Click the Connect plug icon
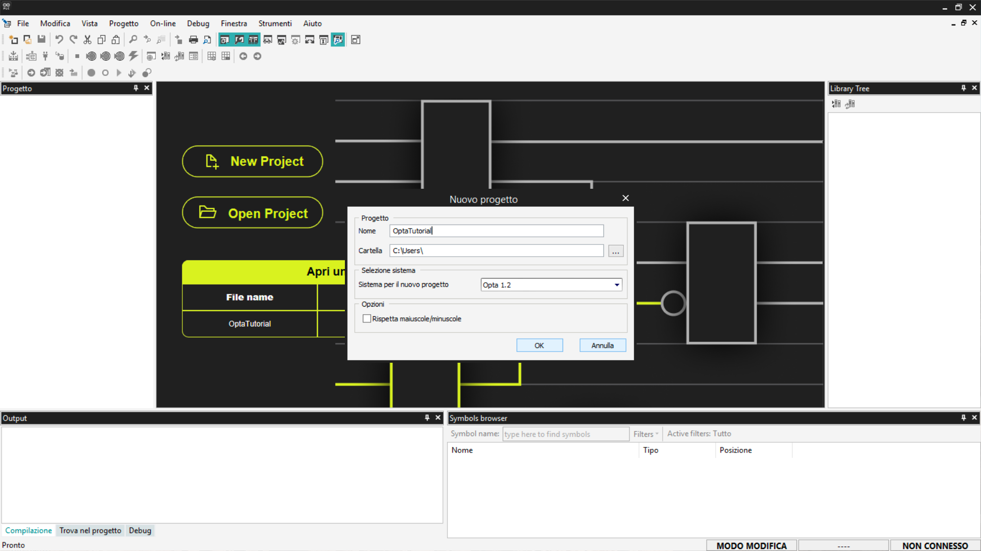Viewport: 981px width, 551px height. point(45,56)
